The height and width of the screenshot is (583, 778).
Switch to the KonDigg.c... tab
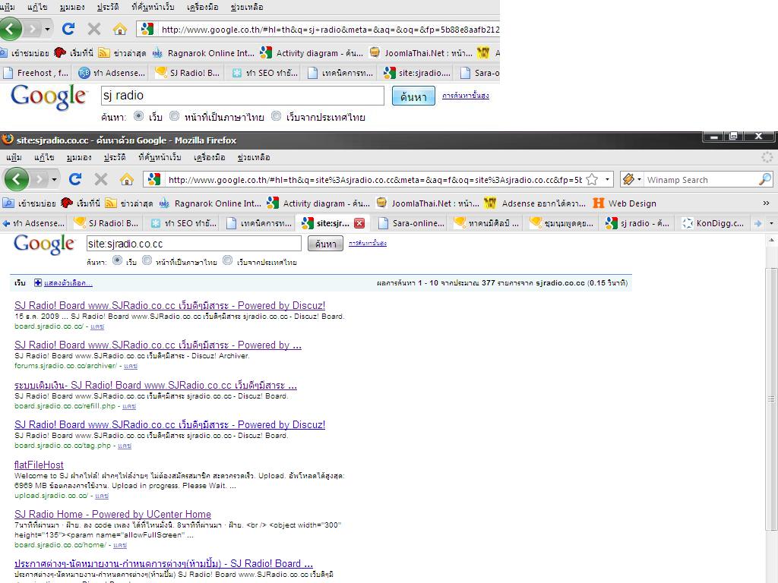[713, 223]
